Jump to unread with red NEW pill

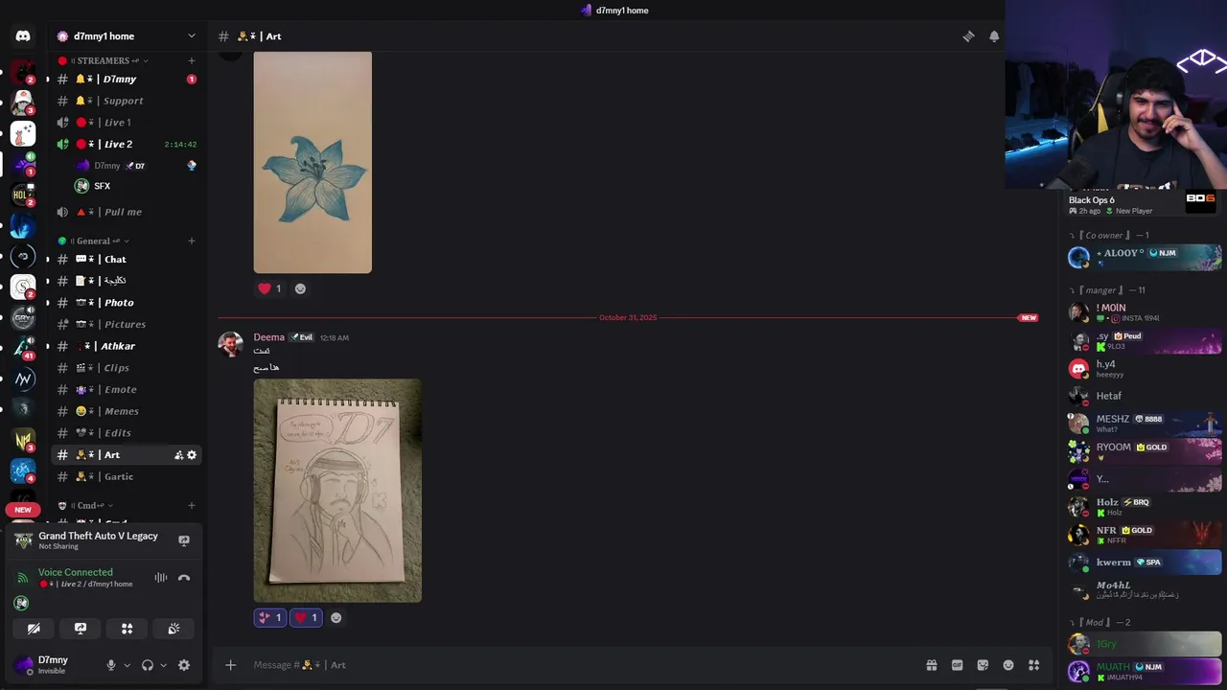[x=23, y=510]
